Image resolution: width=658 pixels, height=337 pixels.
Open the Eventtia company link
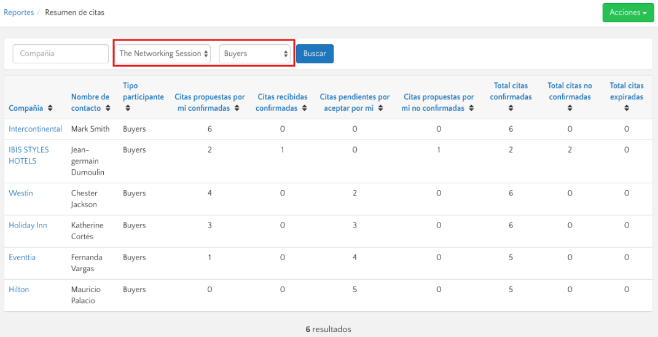pyautogui.click(x=22, y=257)
